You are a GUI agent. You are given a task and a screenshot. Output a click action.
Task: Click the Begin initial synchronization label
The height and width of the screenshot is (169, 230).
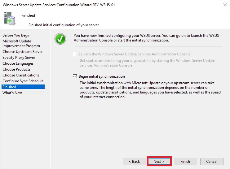tap(102, 76)
